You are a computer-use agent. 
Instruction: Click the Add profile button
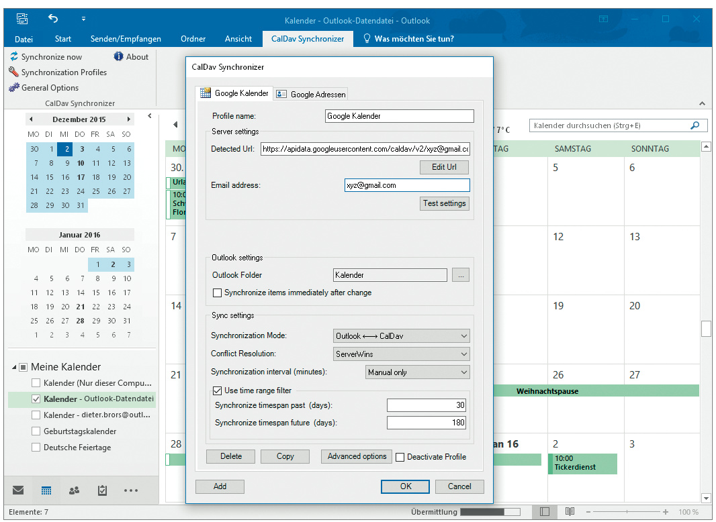coord(220,486)
